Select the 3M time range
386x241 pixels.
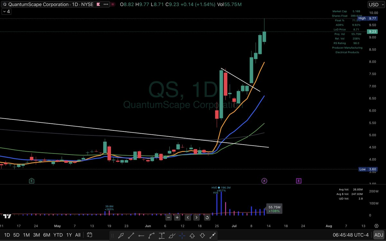click(37, 235)
